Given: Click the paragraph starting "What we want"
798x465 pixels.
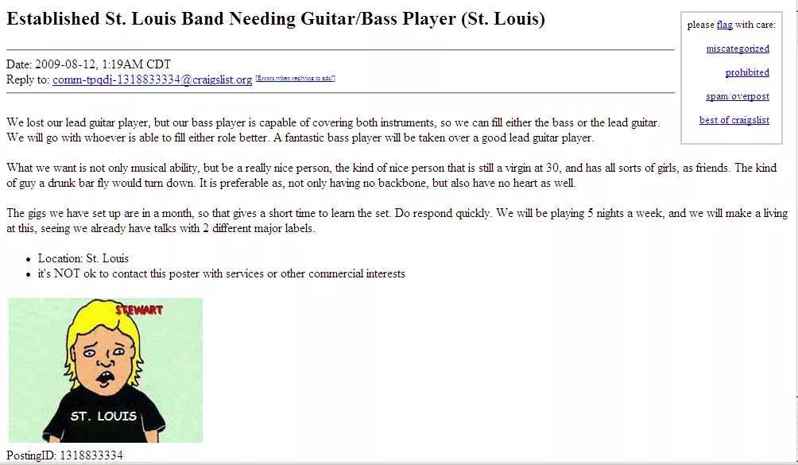Looking at the screenshot, I should tap(391, 176).
